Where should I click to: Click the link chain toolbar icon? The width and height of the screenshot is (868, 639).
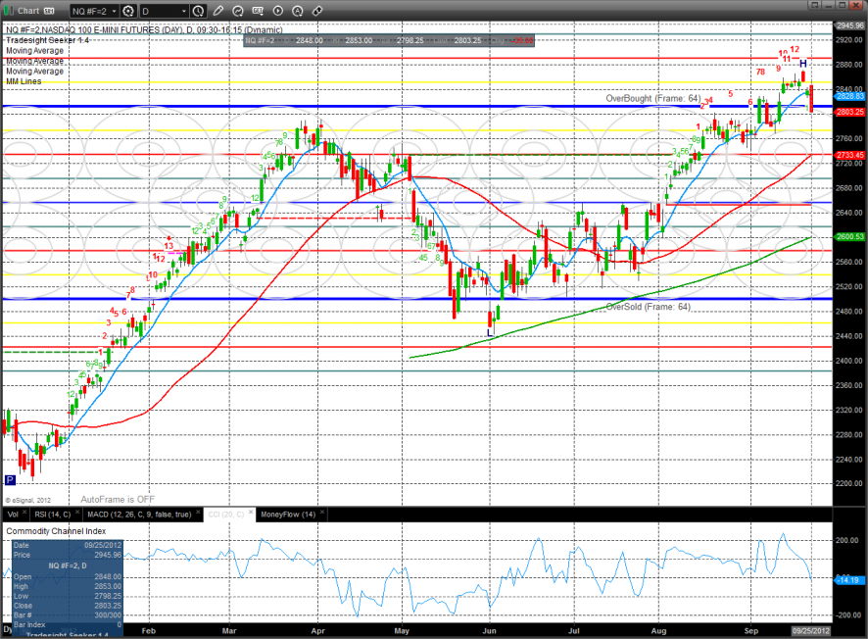pos(319,11)
